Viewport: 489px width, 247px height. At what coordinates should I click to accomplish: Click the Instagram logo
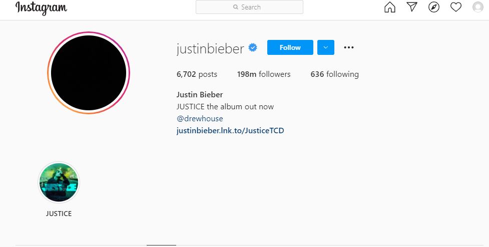point(41,8)
